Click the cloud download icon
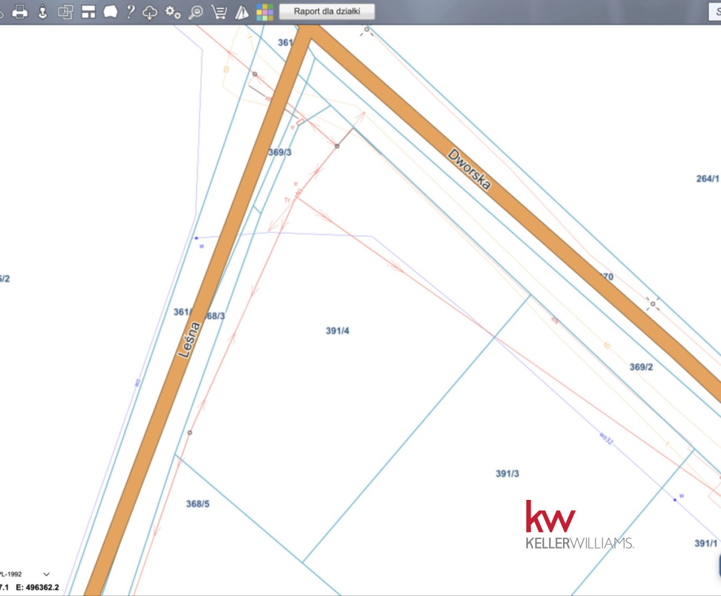This screenshot has height=596, width=721. [x=150, y=11]
